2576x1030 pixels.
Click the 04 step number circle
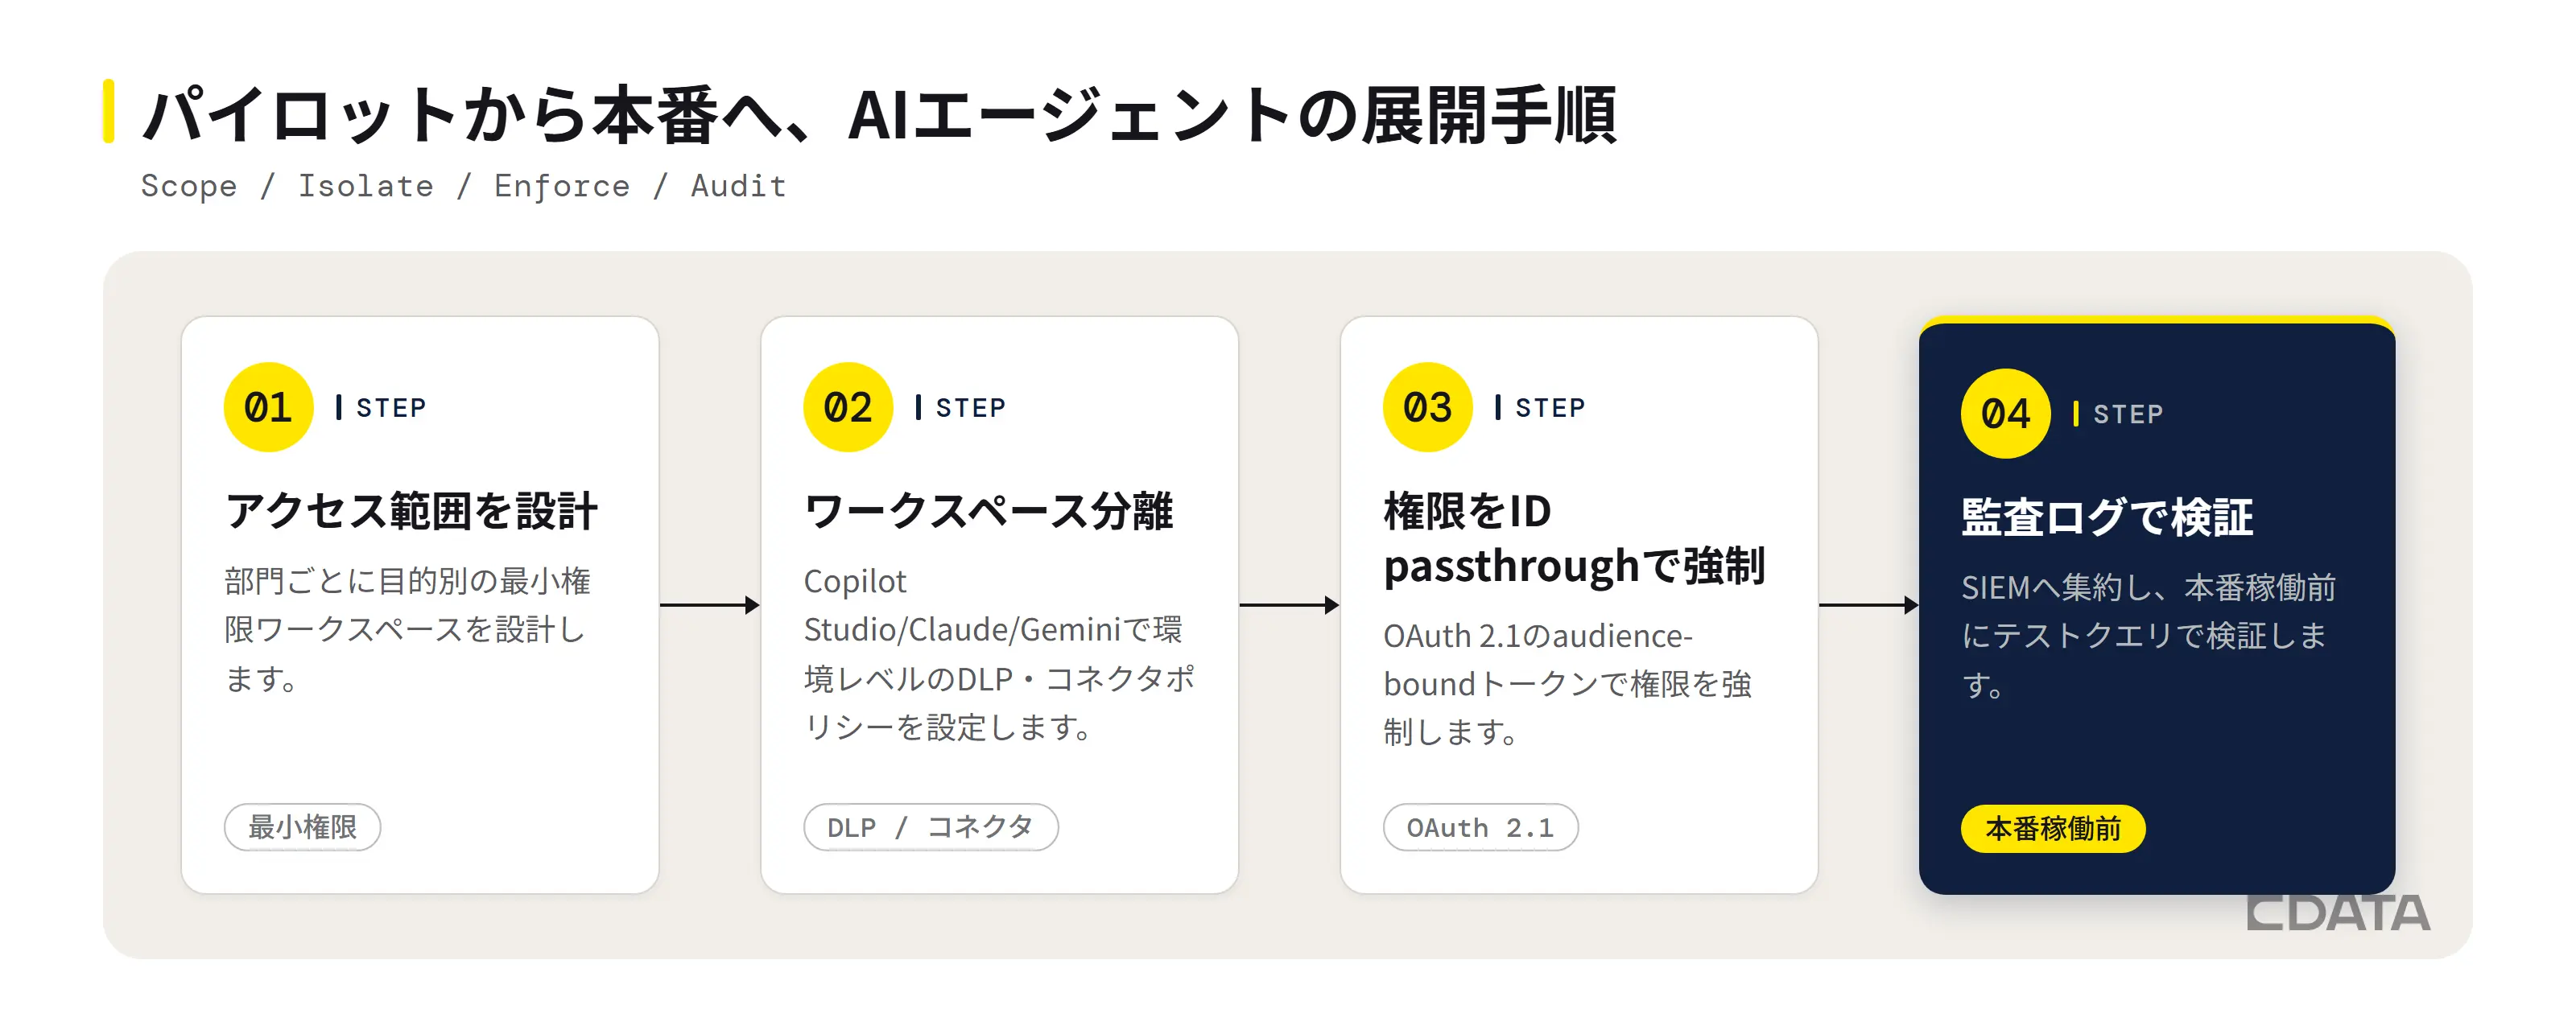pos(2005,414)
